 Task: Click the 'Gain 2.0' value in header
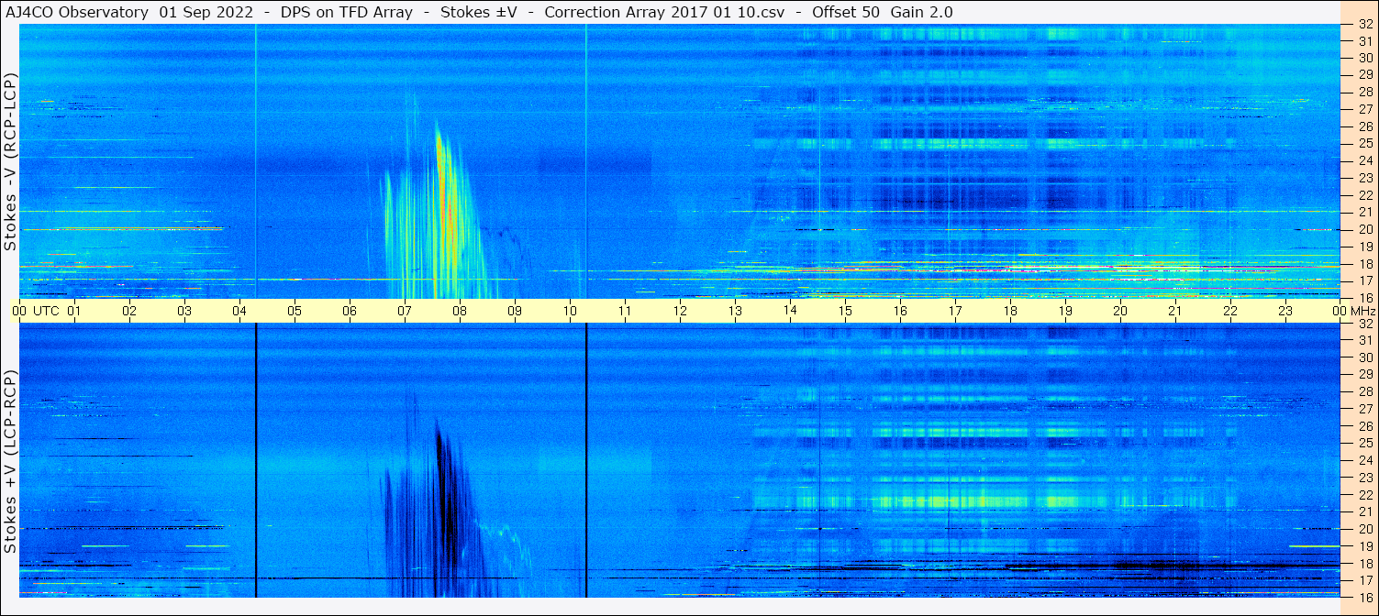(x=922, y=12)
